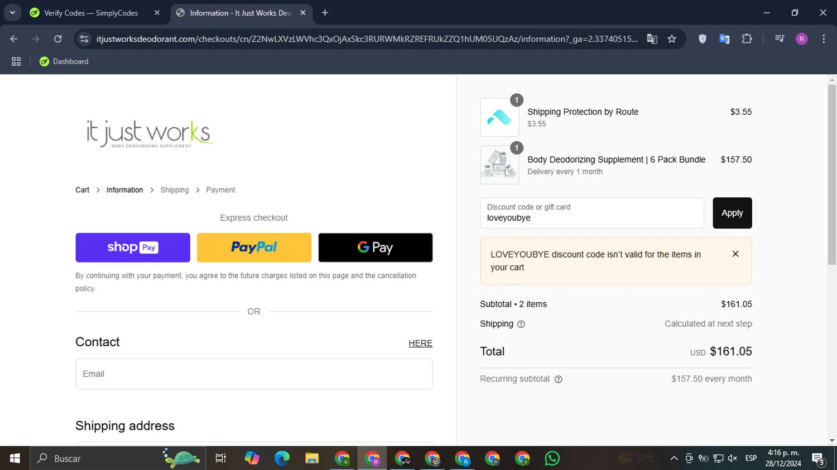Open the shield extension icon
Screen dimensions: 837x470
click(703, 39)
